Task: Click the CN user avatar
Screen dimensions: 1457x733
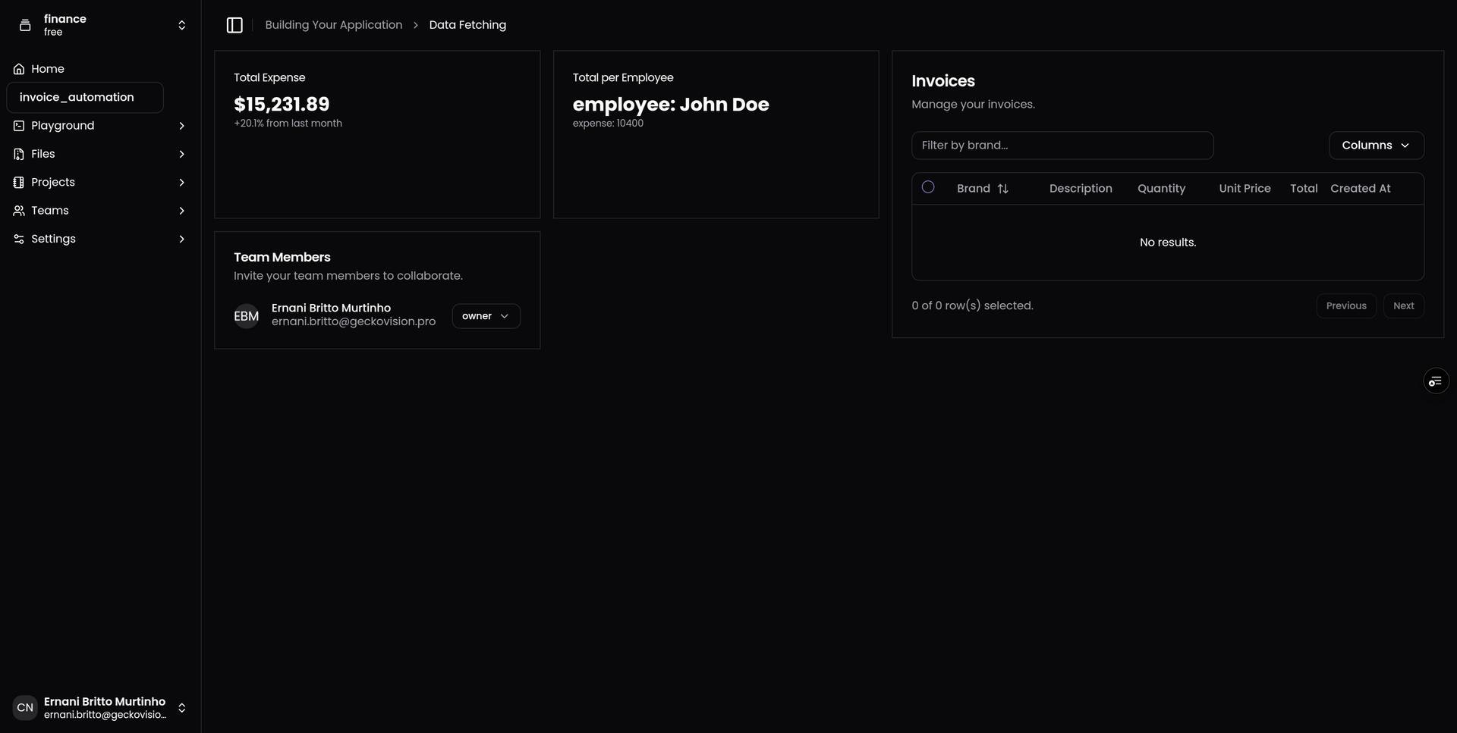Action: pyautogui.click(x=25, y=708)
